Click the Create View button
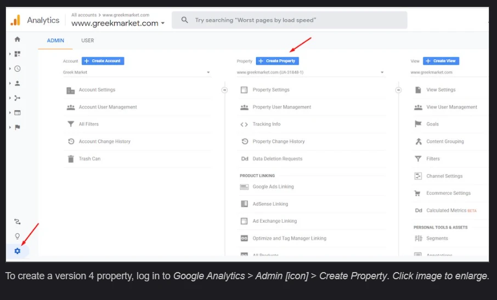The width and height of the screenshot is (497, 300). pyautogui.click(x=441, y=61)
